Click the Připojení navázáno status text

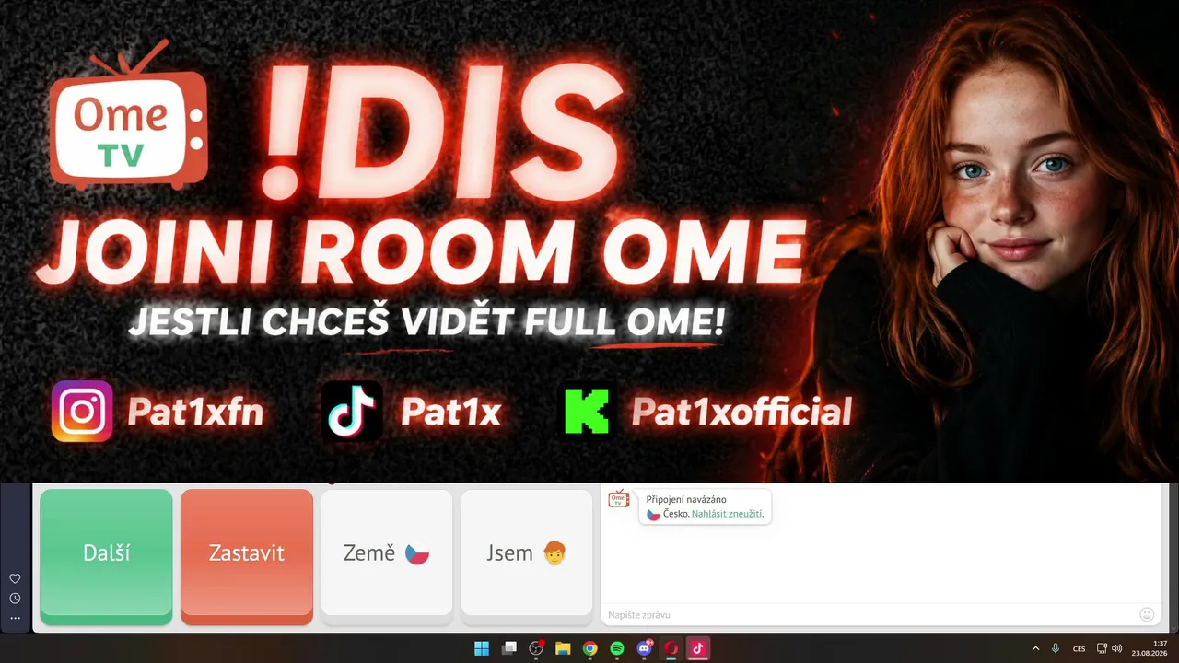point(686,499)
